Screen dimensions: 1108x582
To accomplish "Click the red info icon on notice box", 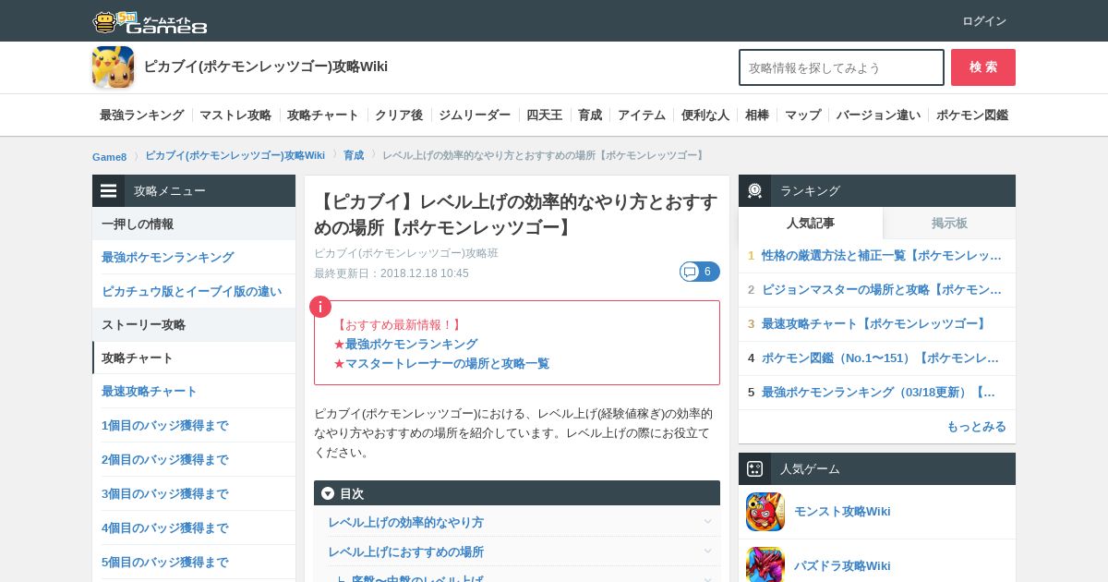I will (x=320, y=307).
